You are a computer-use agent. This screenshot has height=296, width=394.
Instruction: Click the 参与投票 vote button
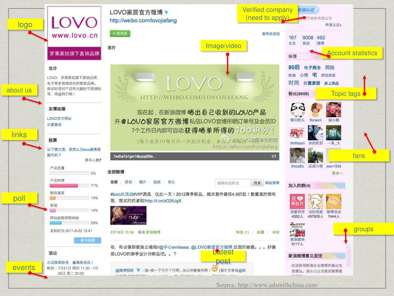click(87, 240)
